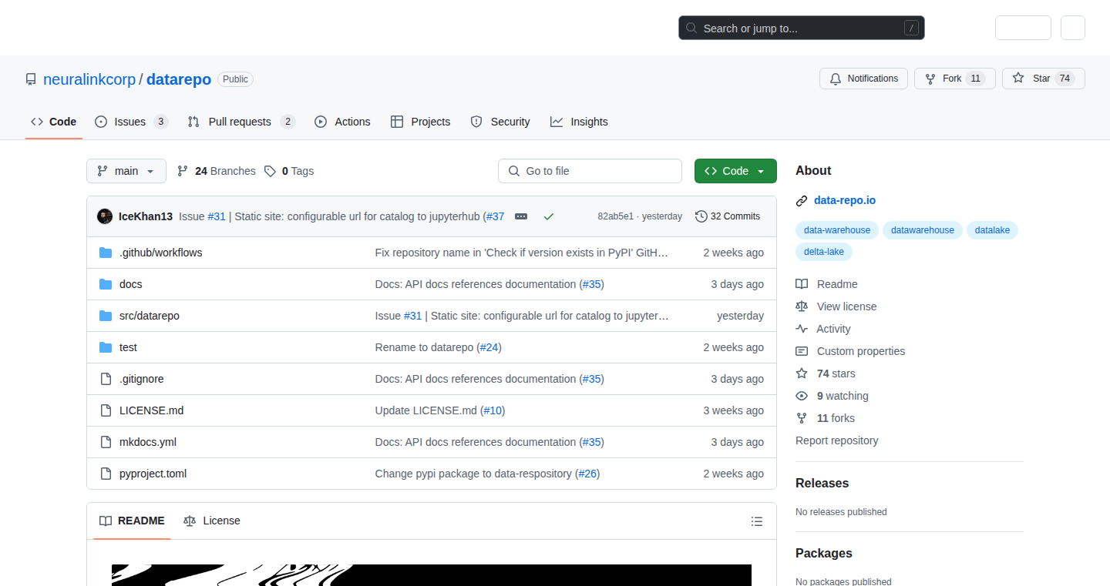Click the .github/workflows folder icon
Viewport: 1110px width, 586px height.
[106, 253]
